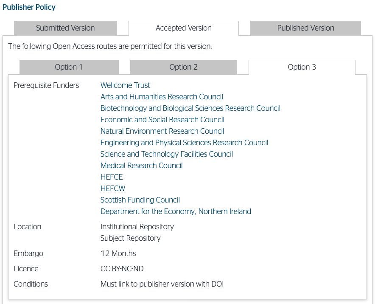Image resolution: width=375 pixels, height=304 pixels.
Task: Switch to the Submitted Version tab
Action: click(65, 28)
